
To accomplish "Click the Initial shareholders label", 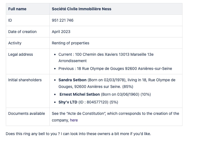I will pos(25,80).
